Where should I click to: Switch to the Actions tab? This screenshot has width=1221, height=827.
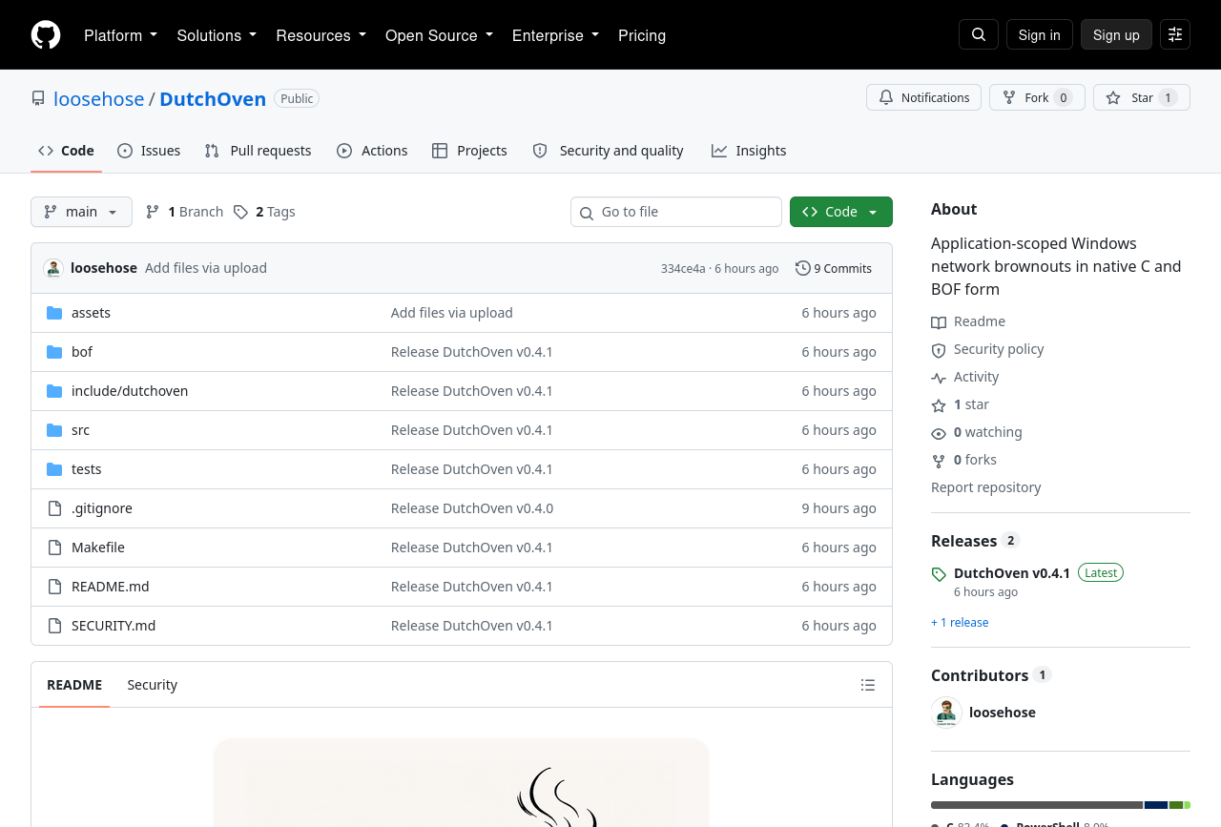pos(372,151)
